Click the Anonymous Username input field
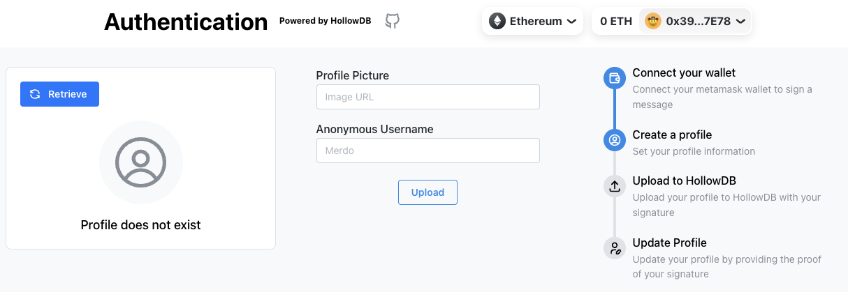The height and width of the screenshot is (292, 848). (427, 151)
